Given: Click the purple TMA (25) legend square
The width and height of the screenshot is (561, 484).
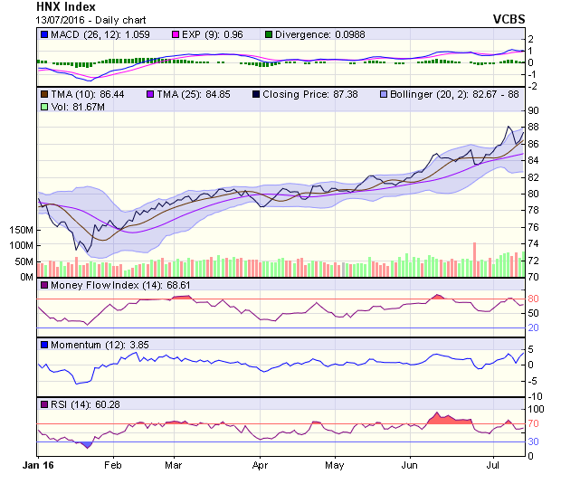Looking at the screenshot, I should (148, 93).
